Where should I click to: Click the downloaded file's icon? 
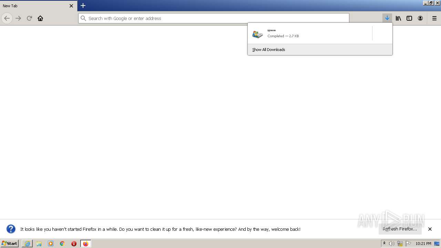coord(257,34)
